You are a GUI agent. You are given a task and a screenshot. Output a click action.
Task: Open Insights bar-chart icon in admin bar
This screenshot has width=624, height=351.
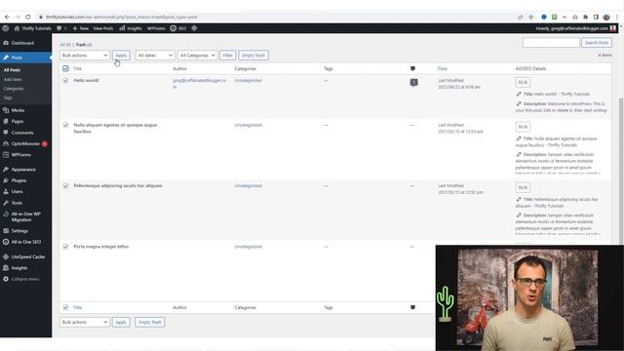(x=122, y=28)
